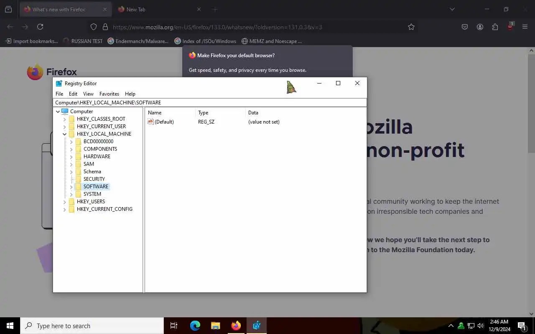Click the Schema folder icon

(x=78, y=172)
